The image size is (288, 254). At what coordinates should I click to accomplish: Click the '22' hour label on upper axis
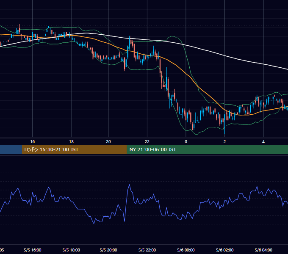[147, 142]
